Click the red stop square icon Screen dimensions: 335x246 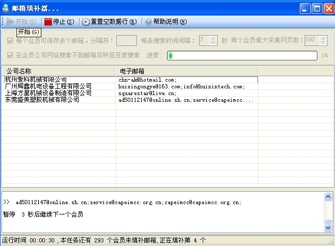pos(48,22)
